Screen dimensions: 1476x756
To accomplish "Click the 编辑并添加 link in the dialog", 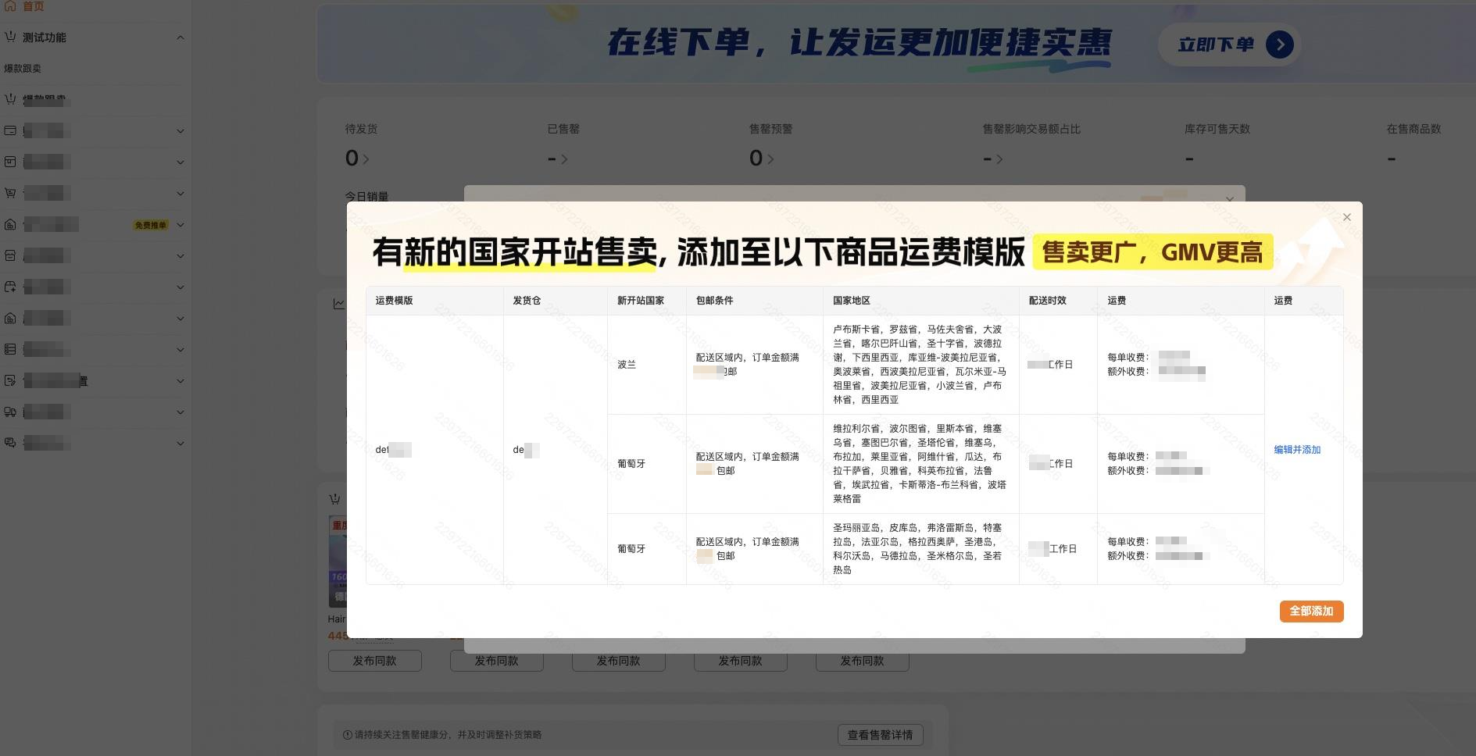I will point(1297,450).
